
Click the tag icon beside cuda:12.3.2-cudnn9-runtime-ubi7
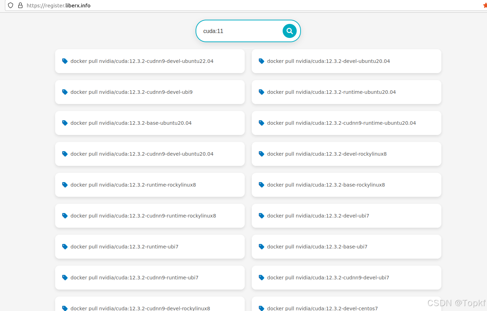pos(65,277)
